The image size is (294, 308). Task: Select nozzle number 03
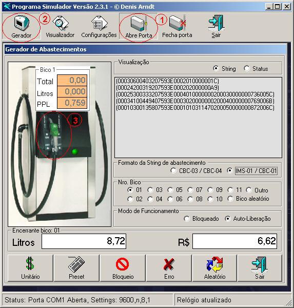click(155, 190)
